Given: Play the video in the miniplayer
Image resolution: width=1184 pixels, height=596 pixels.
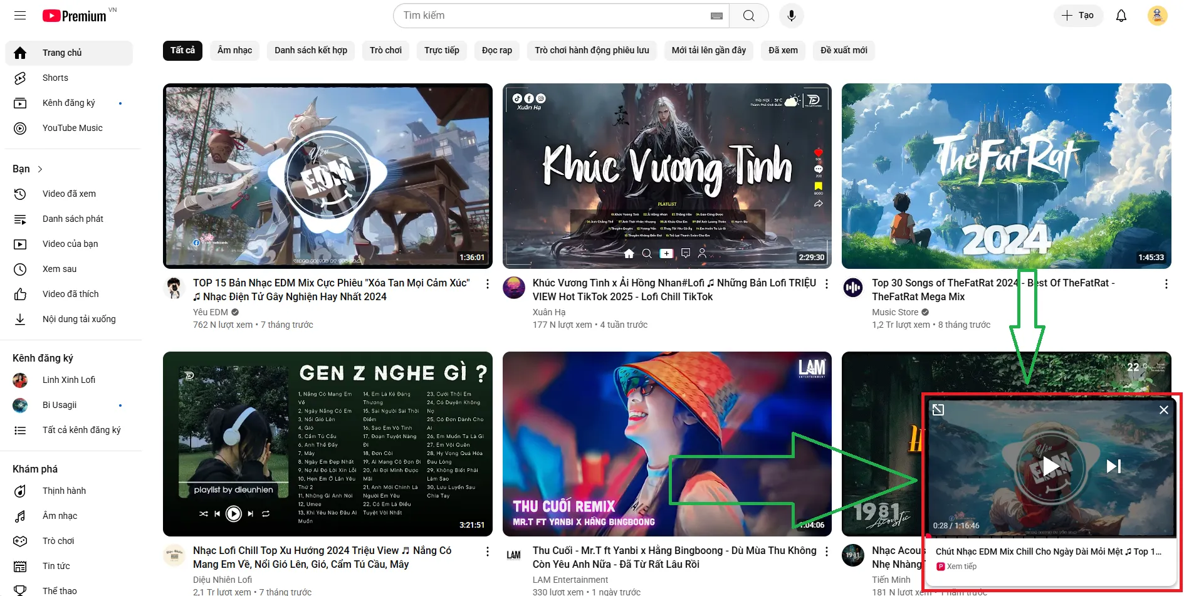Looking at the screenshot, I should click(x=1051, y=466).
